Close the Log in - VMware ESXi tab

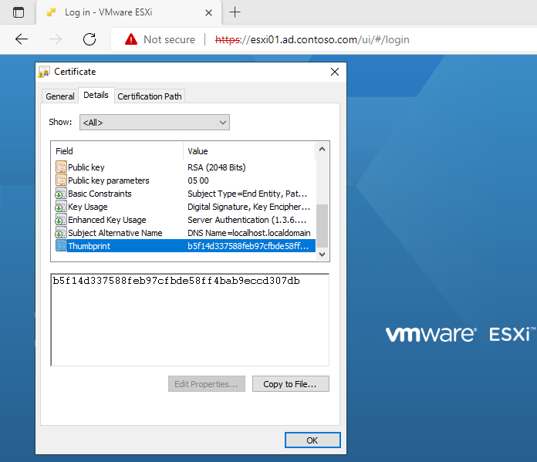tap(208, 12)
